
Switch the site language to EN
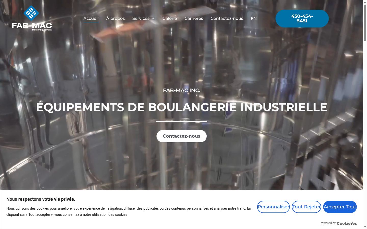click(254, 19)
